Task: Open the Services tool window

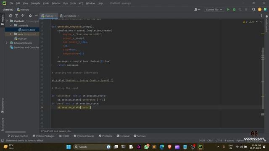Action: pyautogui.click(x=140, y=136)
